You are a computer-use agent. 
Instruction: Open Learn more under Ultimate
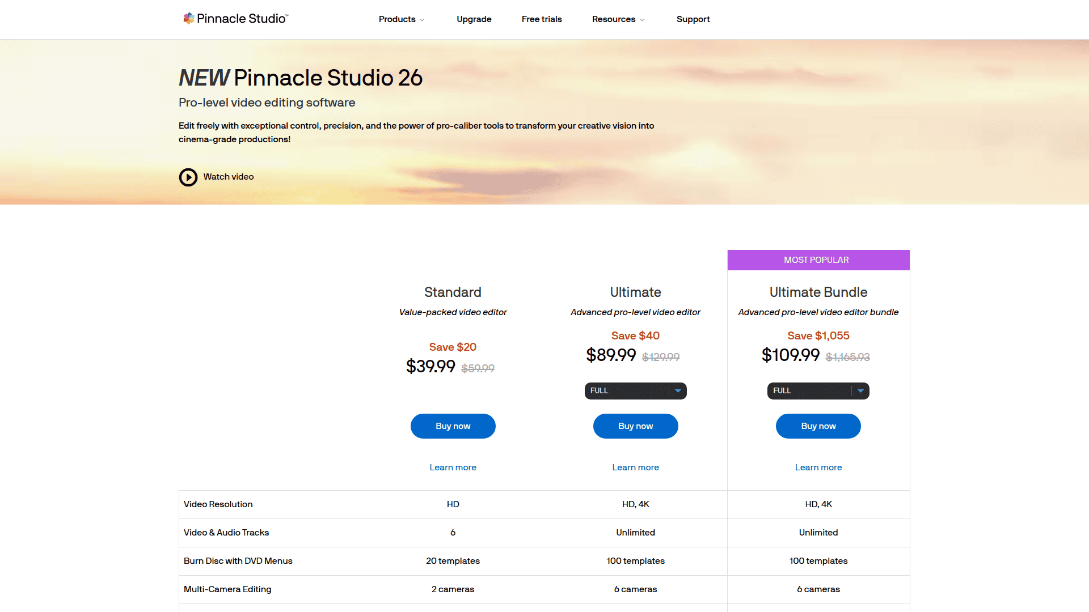[635, 467]
